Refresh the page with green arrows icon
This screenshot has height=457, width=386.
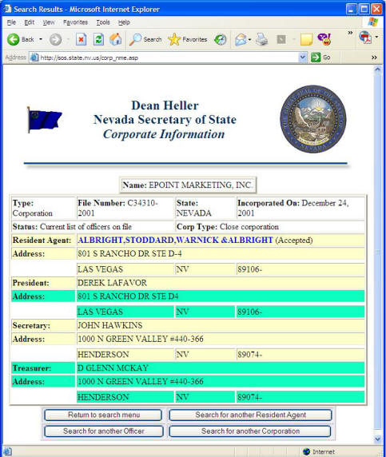[98, 39]
